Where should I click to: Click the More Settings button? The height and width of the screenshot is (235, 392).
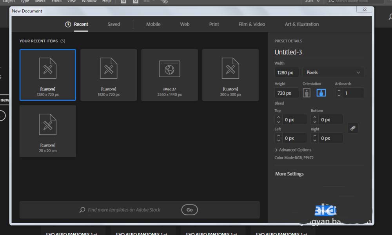point(289,174)
